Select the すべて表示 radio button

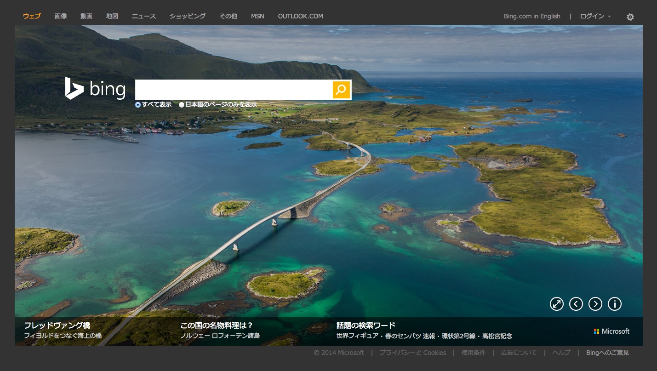(x=138, y=105)
